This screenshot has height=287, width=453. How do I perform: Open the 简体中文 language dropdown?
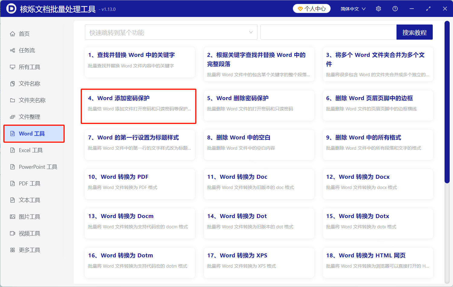tap(353, 8)
